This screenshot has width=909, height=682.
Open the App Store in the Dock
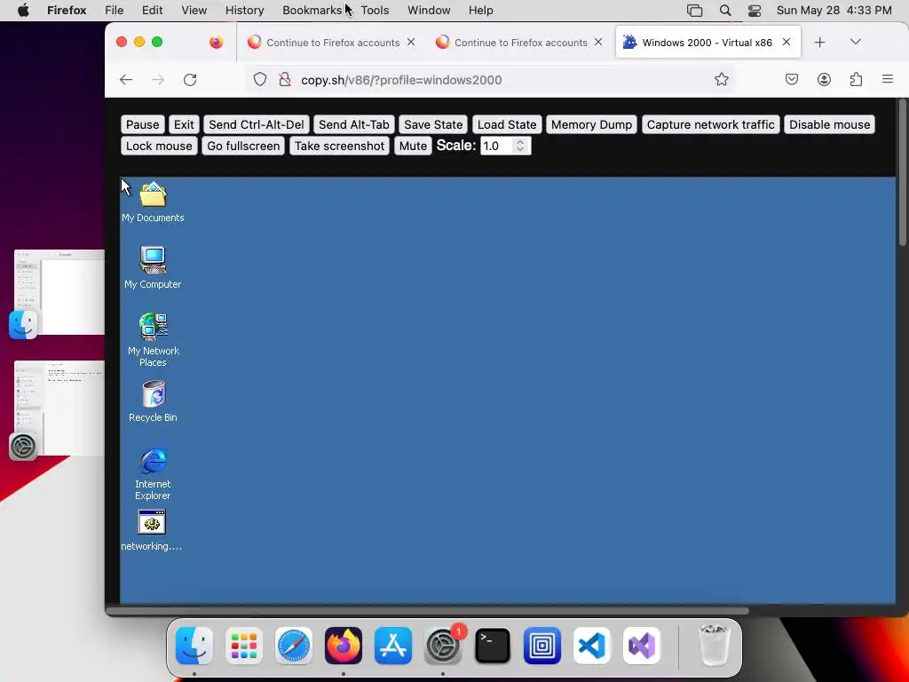tap(393, 646)
